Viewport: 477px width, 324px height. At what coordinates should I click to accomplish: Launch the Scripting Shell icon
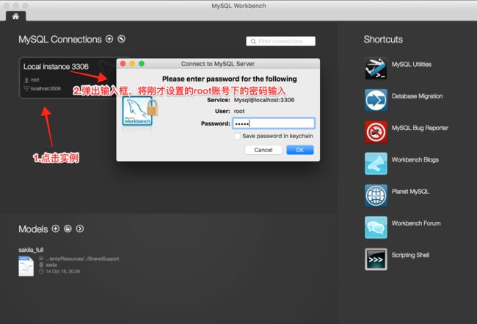tap(376, 259)
